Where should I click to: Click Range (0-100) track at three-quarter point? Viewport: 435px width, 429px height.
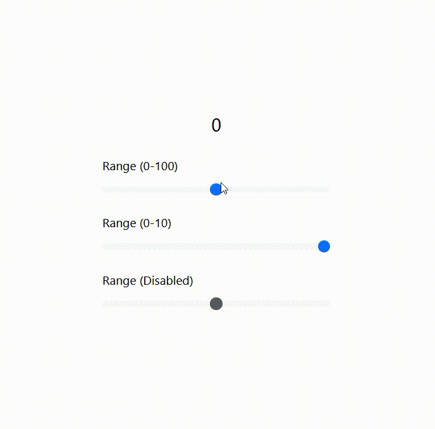(x=273, y=189)
